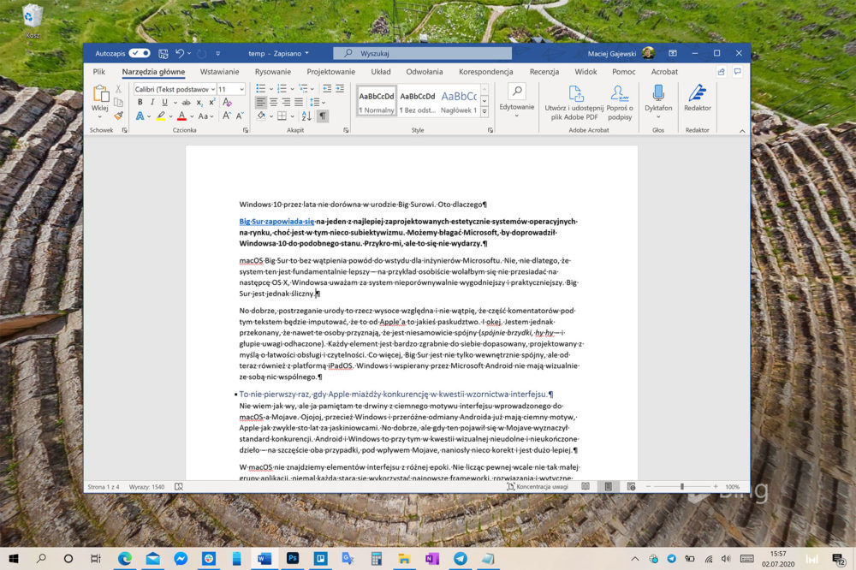
Task: Decrease paragraph indent
Action: click(x=327, y=88)
